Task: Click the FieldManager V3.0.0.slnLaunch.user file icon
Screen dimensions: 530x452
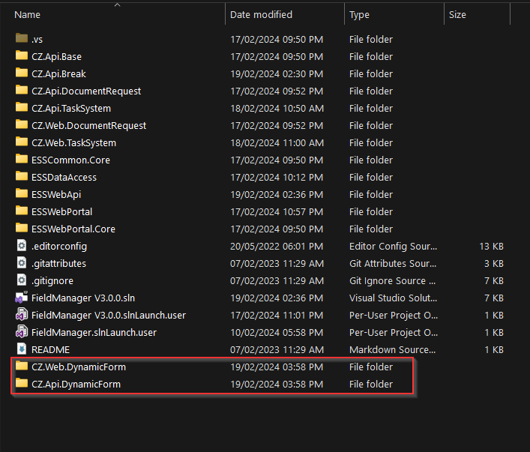Action: click(x=22, y=315)
